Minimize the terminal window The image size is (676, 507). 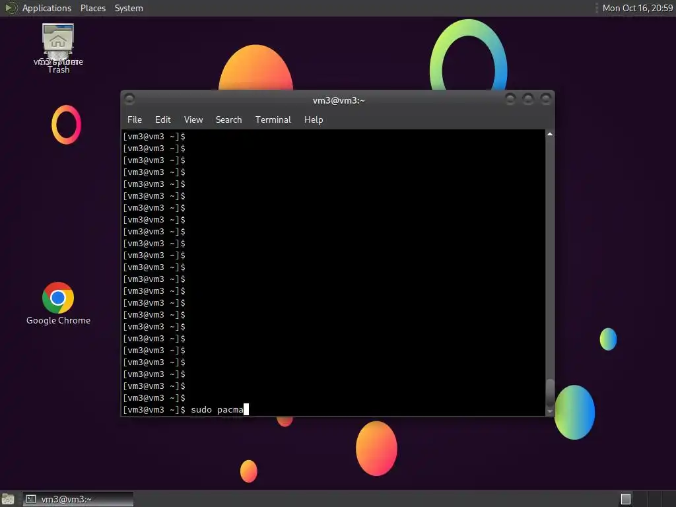click(x=510, y=99)
